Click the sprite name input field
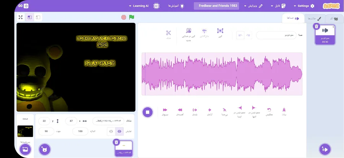The image size is (344, 158). point(108,121)
